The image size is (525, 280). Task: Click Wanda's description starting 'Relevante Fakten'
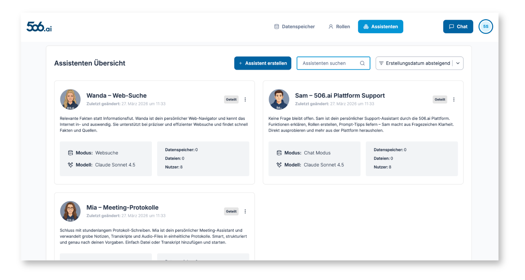(x=154, y=125)
